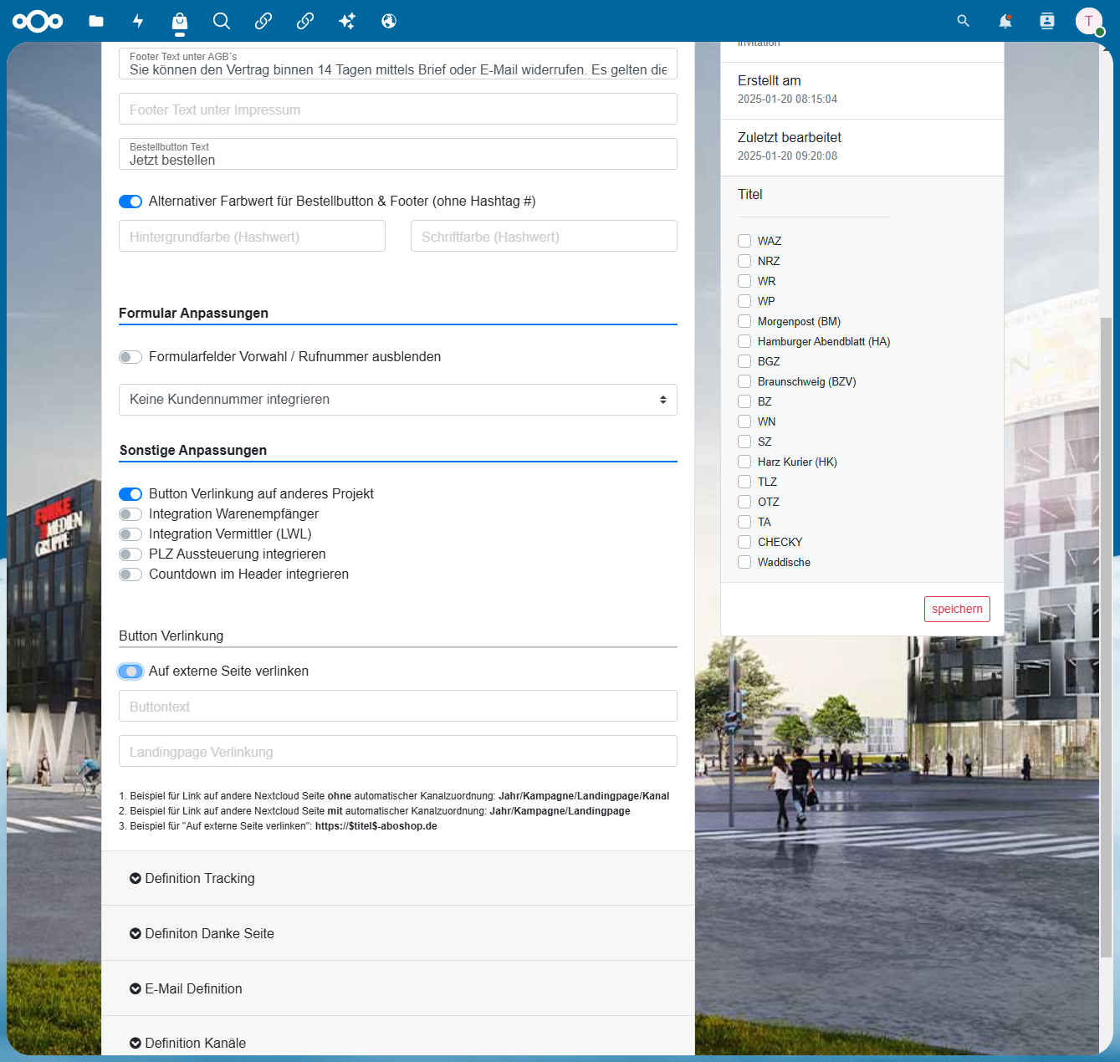Open the sparkles assistant icon
This screenshot has height=1062, width=1120.
(x=347, y=21)
